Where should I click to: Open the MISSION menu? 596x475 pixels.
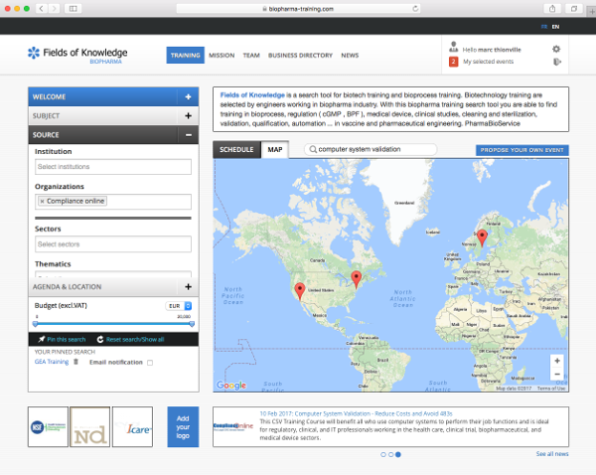tap(222, 55)
